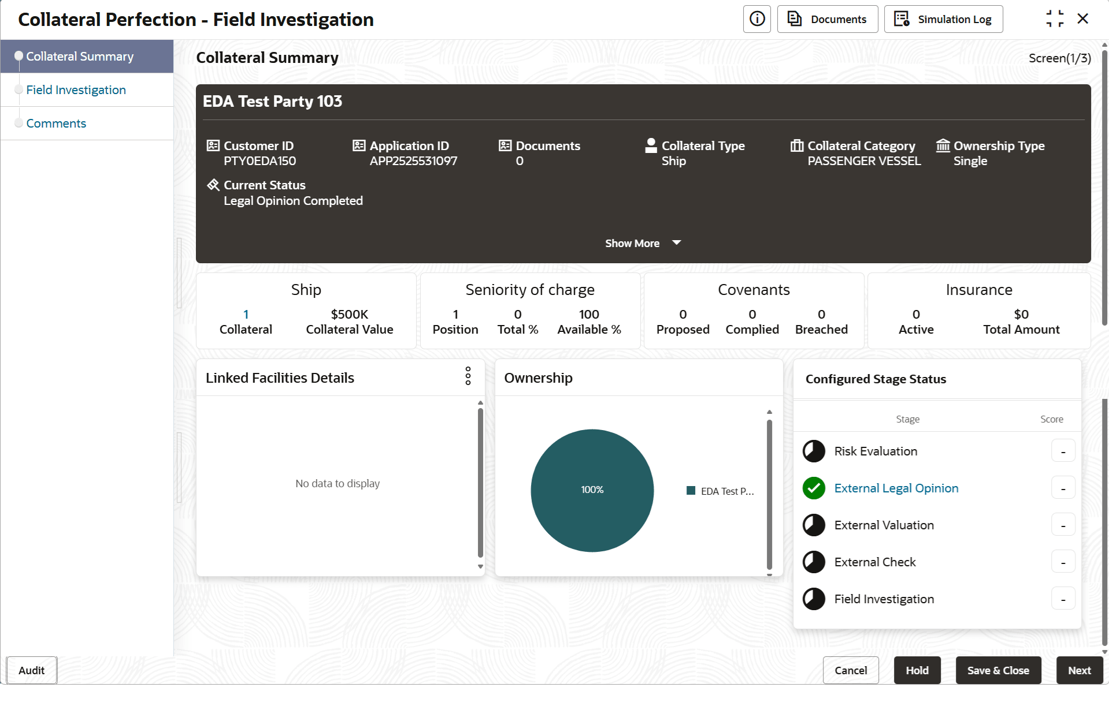This screenshot has width=1109, height=706.
Task: Click the External Valuation status icon
Action: tap(814, 525)
